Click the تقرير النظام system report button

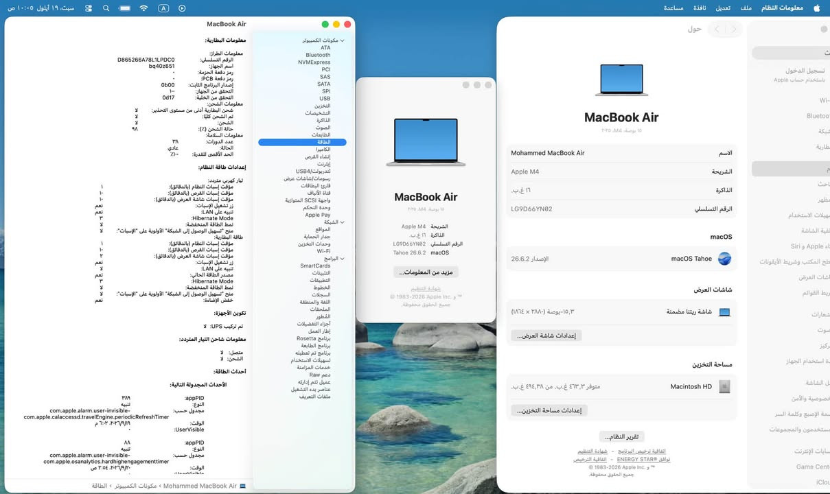point(622,436)
